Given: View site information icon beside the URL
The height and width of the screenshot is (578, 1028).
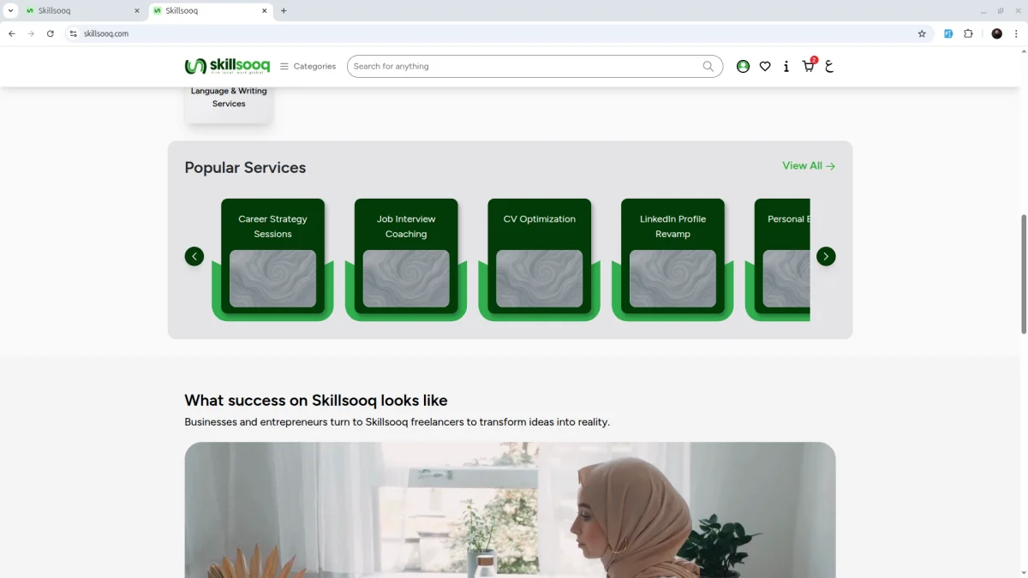Looking at the screenshot, I should [74, 33].
